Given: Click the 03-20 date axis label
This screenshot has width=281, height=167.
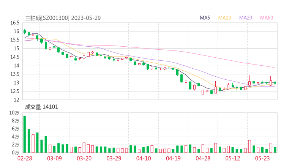Looking at the screenshot, I should tap(84, 158).
